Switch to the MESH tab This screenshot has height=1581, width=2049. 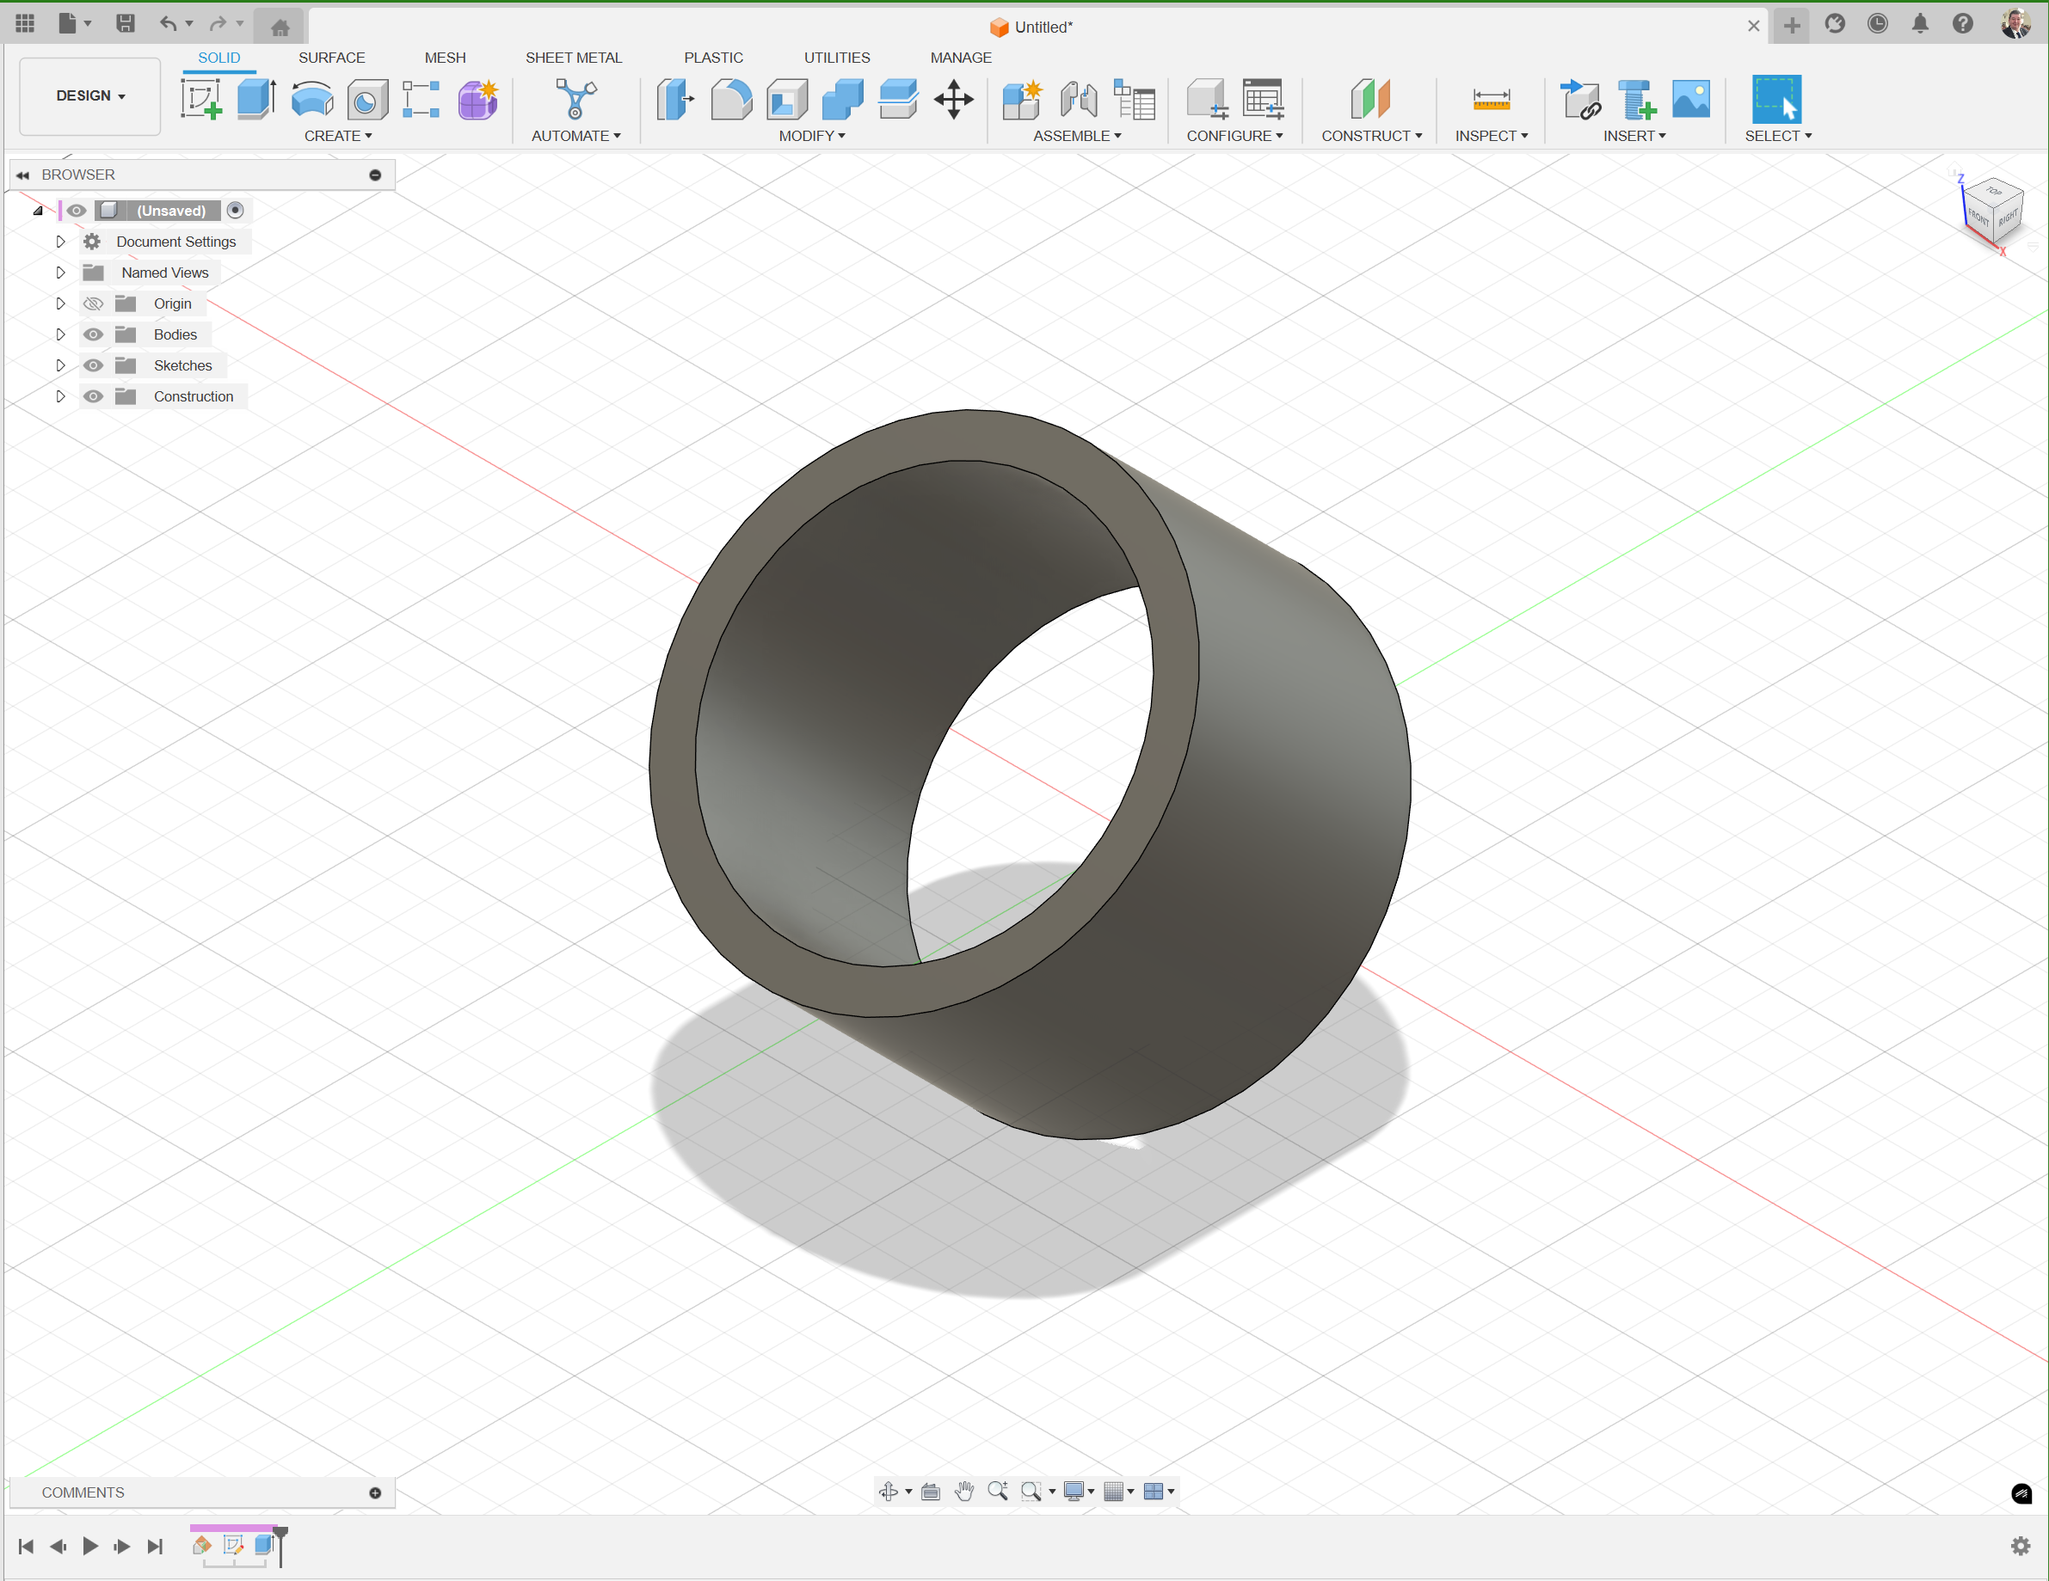coord(445,58)
